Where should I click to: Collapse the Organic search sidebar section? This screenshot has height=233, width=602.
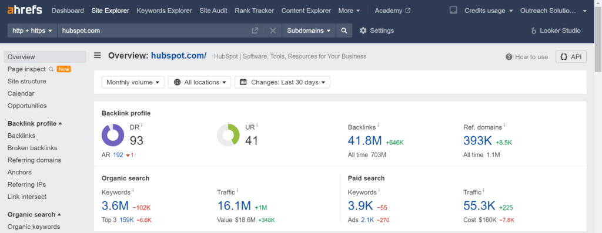coord(35,215)
